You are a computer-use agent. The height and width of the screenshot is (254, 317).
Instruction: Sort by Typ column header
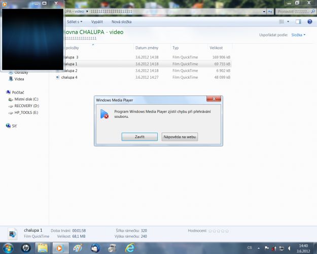point(175,48)
